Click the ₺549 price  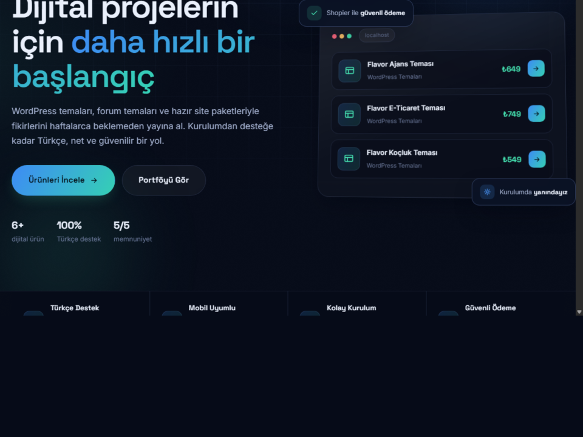[x=512, y=160]
